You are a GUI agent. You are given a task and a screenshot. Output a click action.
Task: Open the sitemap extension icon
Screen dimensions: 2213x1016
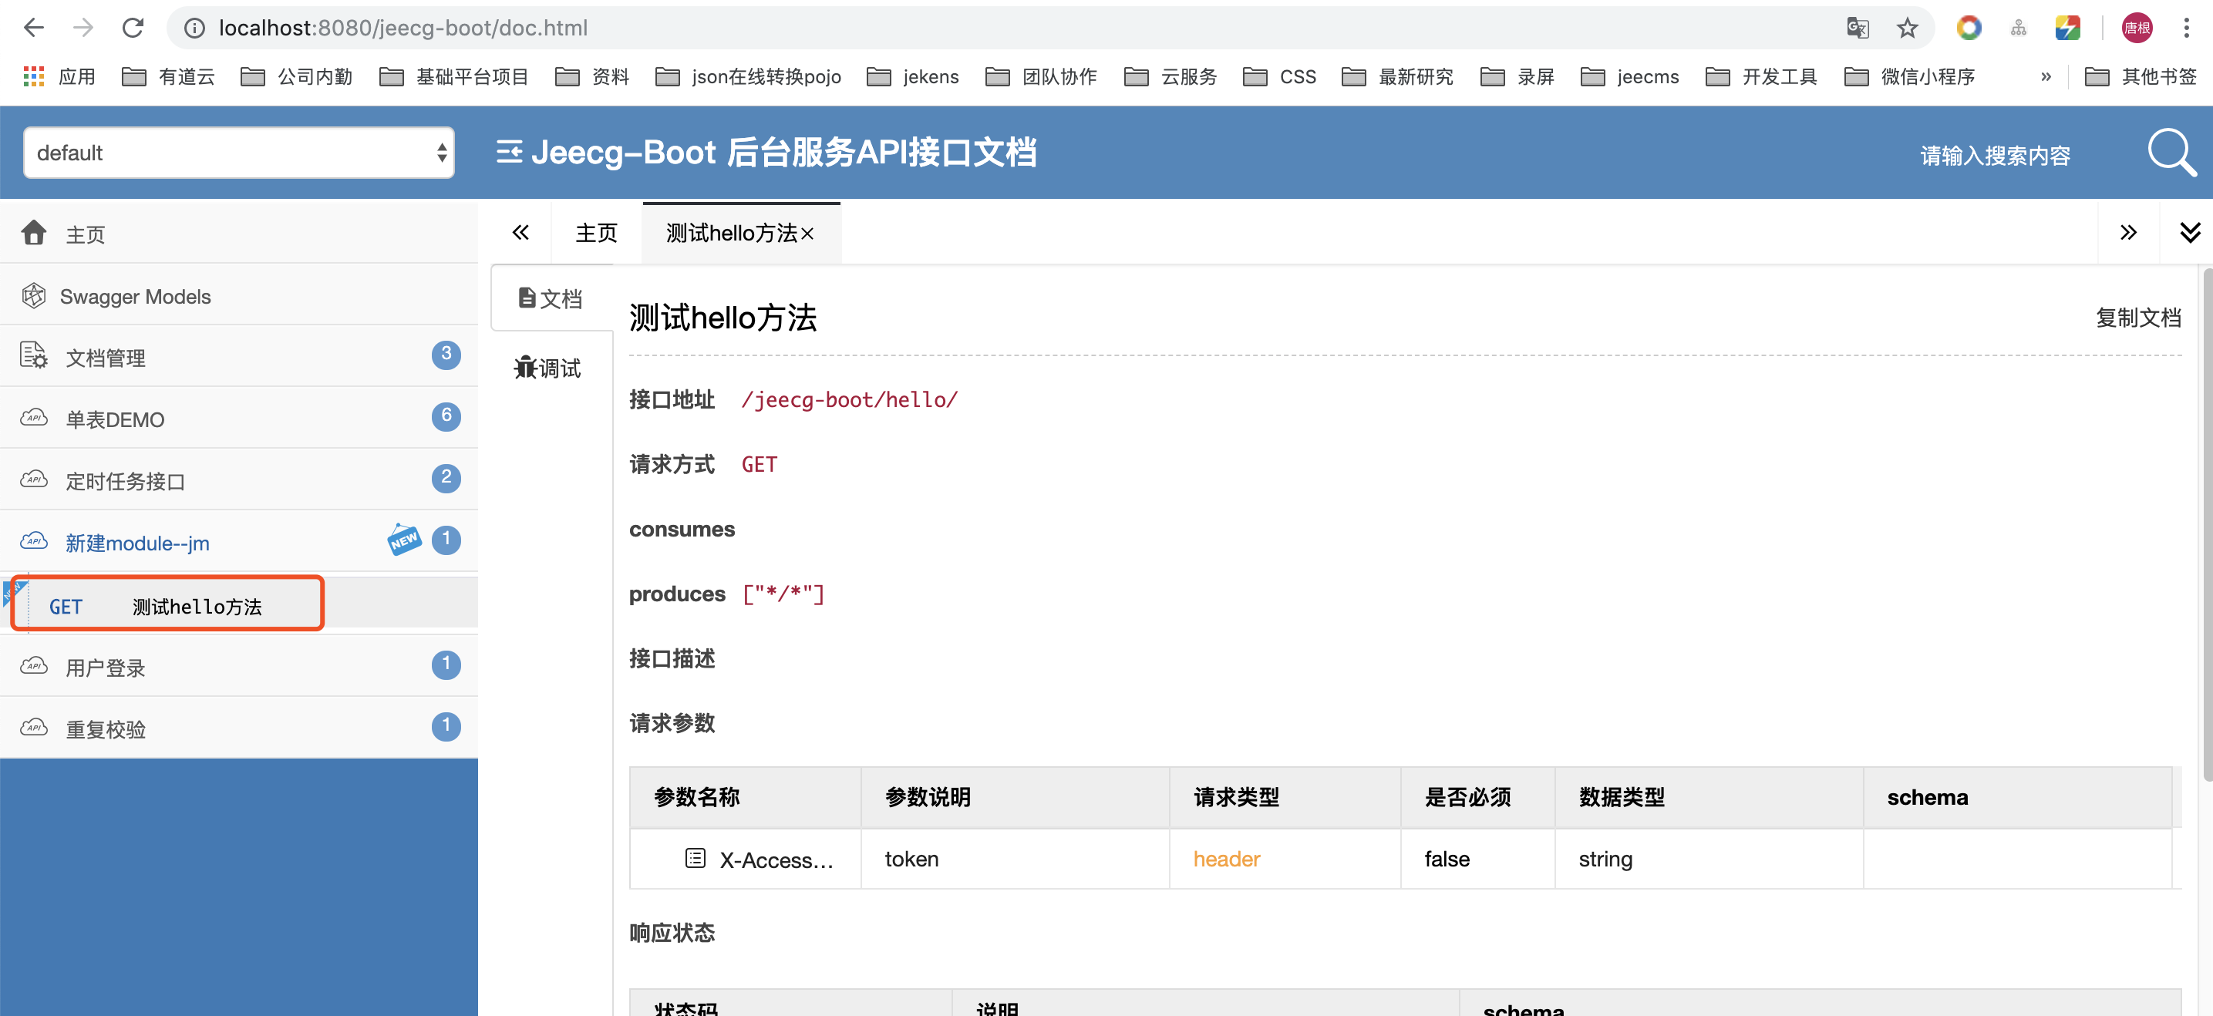(x=2019, y=29)
